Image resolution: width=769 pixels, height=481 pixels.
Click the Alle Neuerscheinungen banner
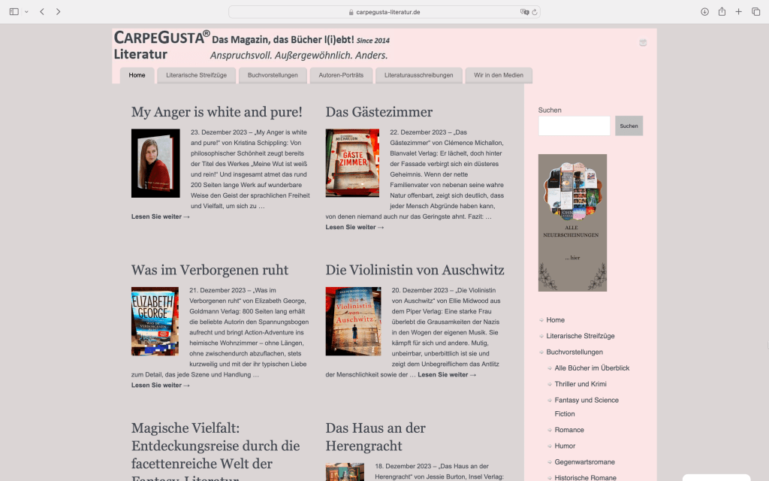(x=572, y=222)
